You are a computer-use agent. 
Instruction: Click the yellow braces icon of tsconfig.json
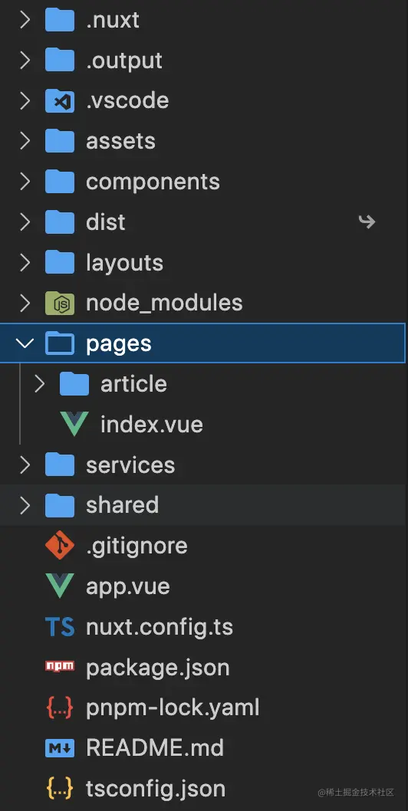click(x=60, y=788)
